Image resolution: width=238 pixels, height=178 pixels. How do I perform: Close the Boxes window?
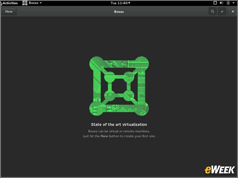(233, 11)
